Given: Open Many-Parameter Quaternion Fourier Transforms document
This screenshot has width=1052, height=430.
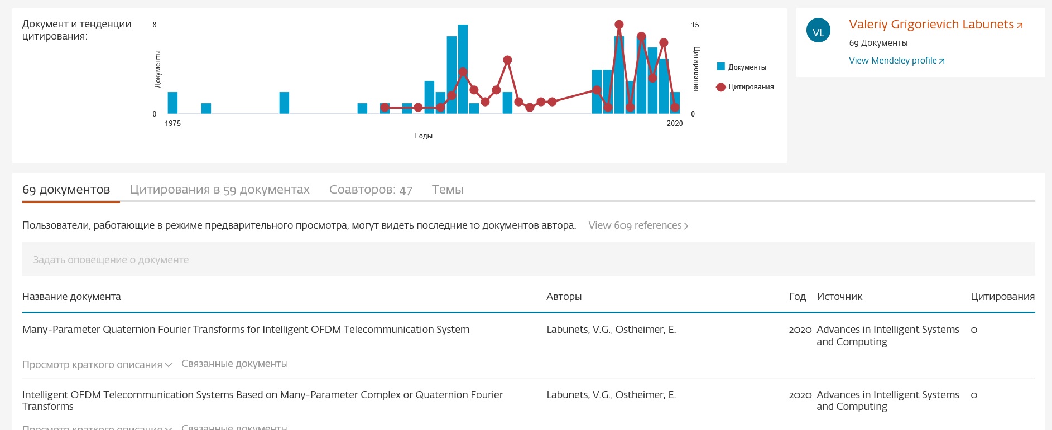Looking at the screenshot, I should click(x=246, y=330).
